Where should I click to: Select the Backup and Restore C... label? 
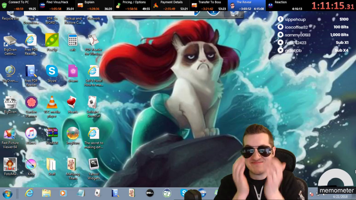click(x=73, y=20)
